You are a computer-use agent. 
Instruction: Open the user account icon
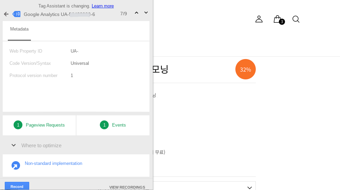click(259, 19)
